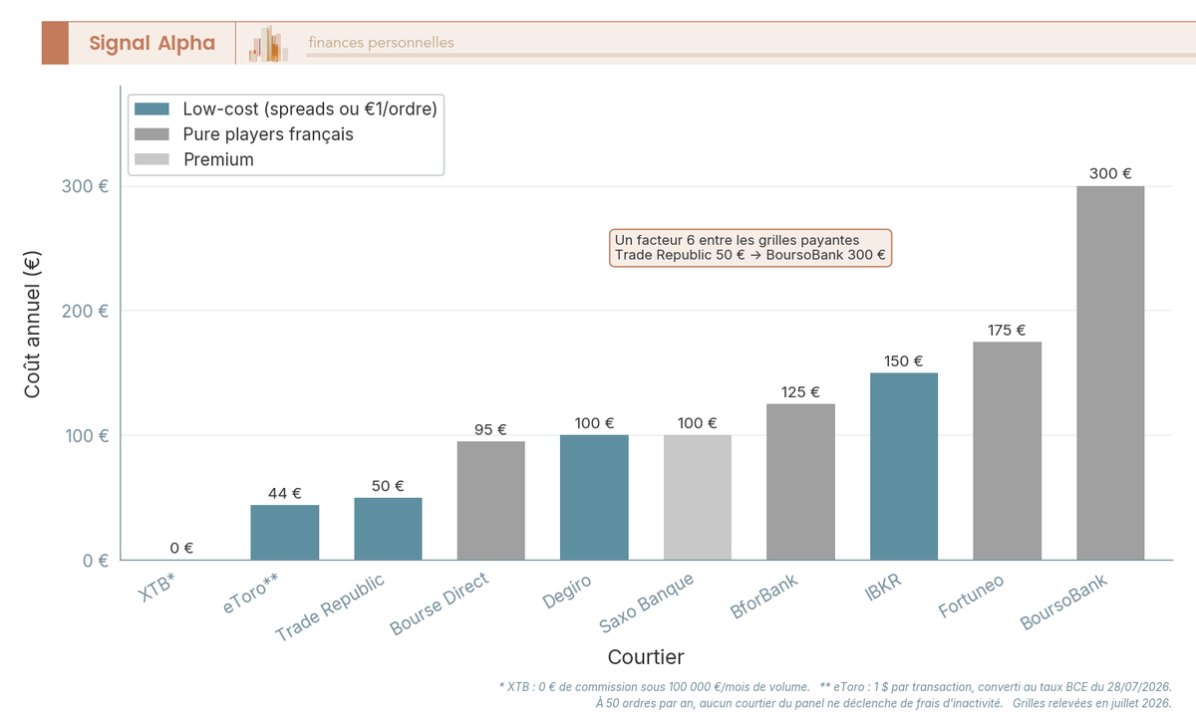Click the '300 €' label above BoursoBank bar
This screenshot has width=1196, height=718.
(x=1110, y=173)
